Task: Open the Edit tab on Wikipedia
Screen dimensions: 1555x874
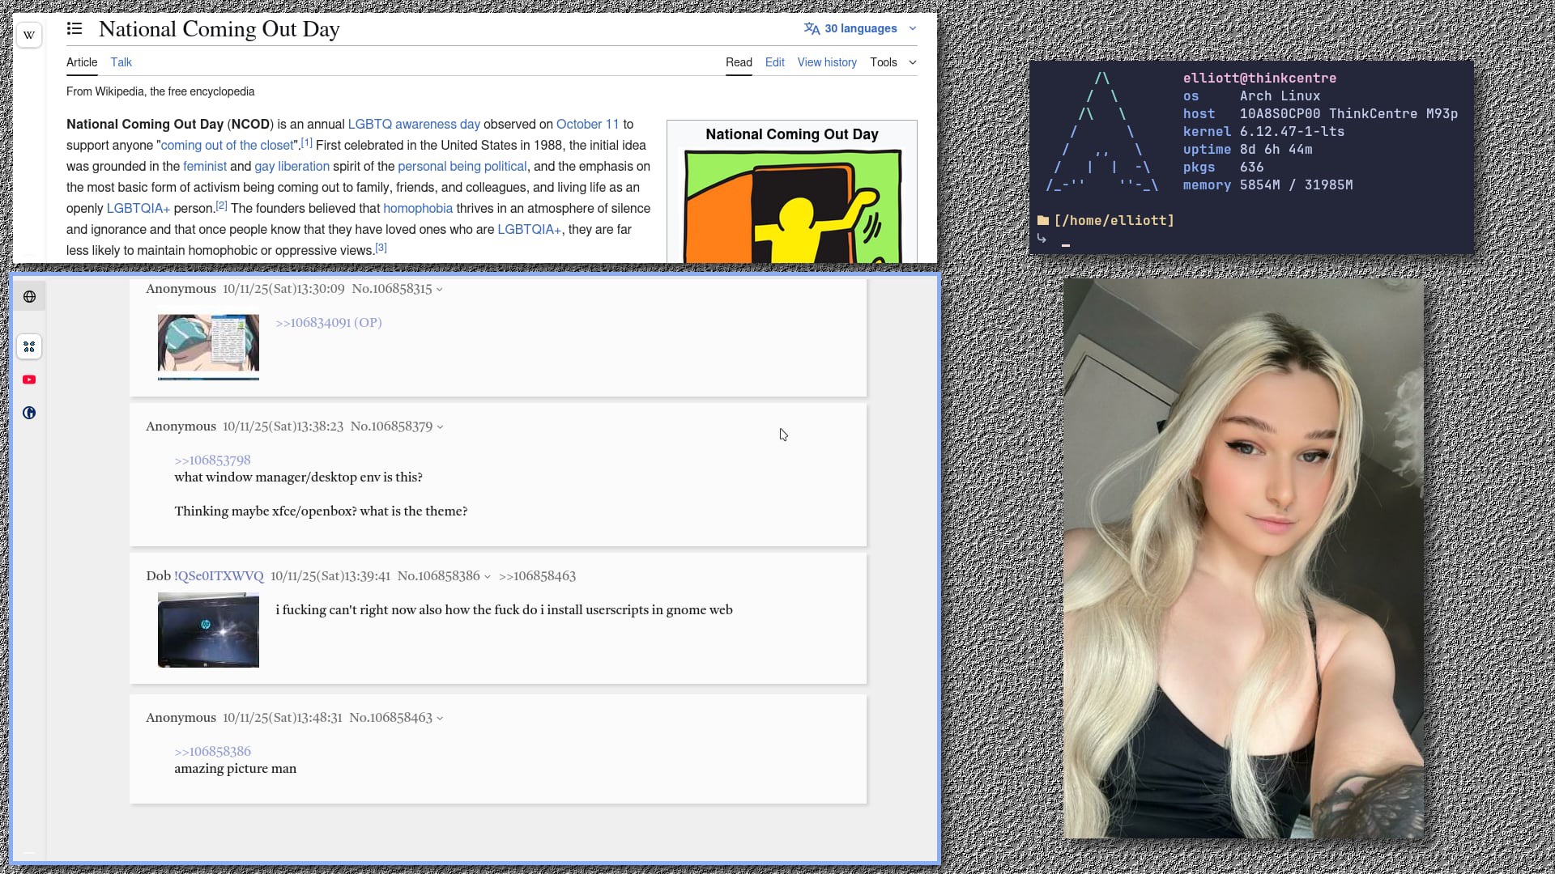Action: point(774,62)
